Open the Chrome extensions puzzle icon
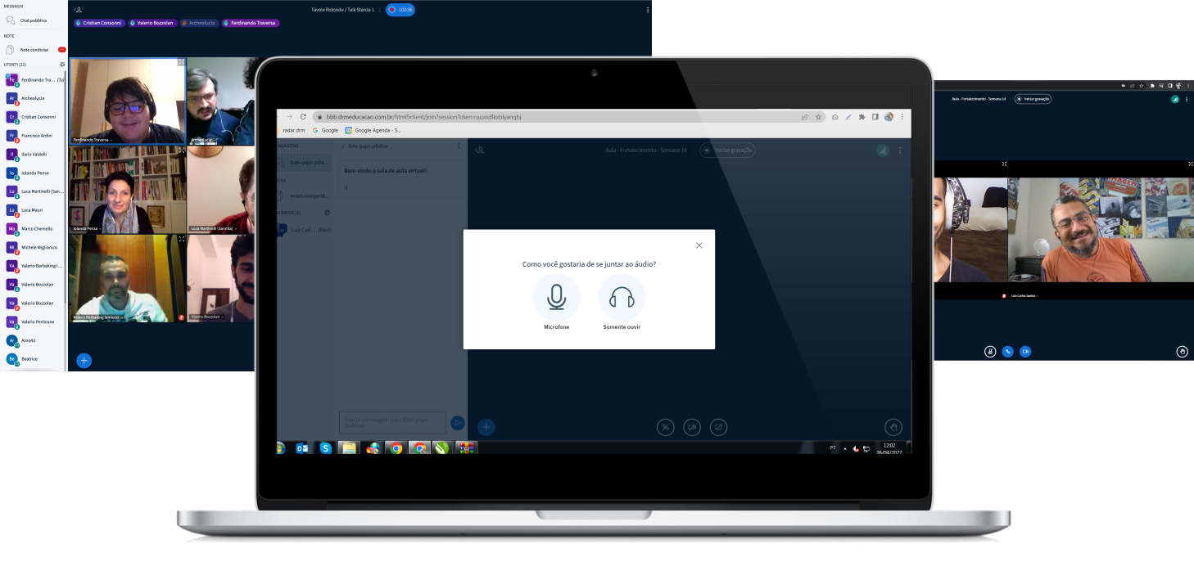This screenshot has width=1194, height=562. tap(862, 117)
